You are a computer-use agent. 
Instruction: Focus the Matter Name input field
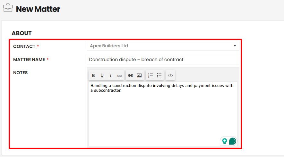[x=163, y=59]
